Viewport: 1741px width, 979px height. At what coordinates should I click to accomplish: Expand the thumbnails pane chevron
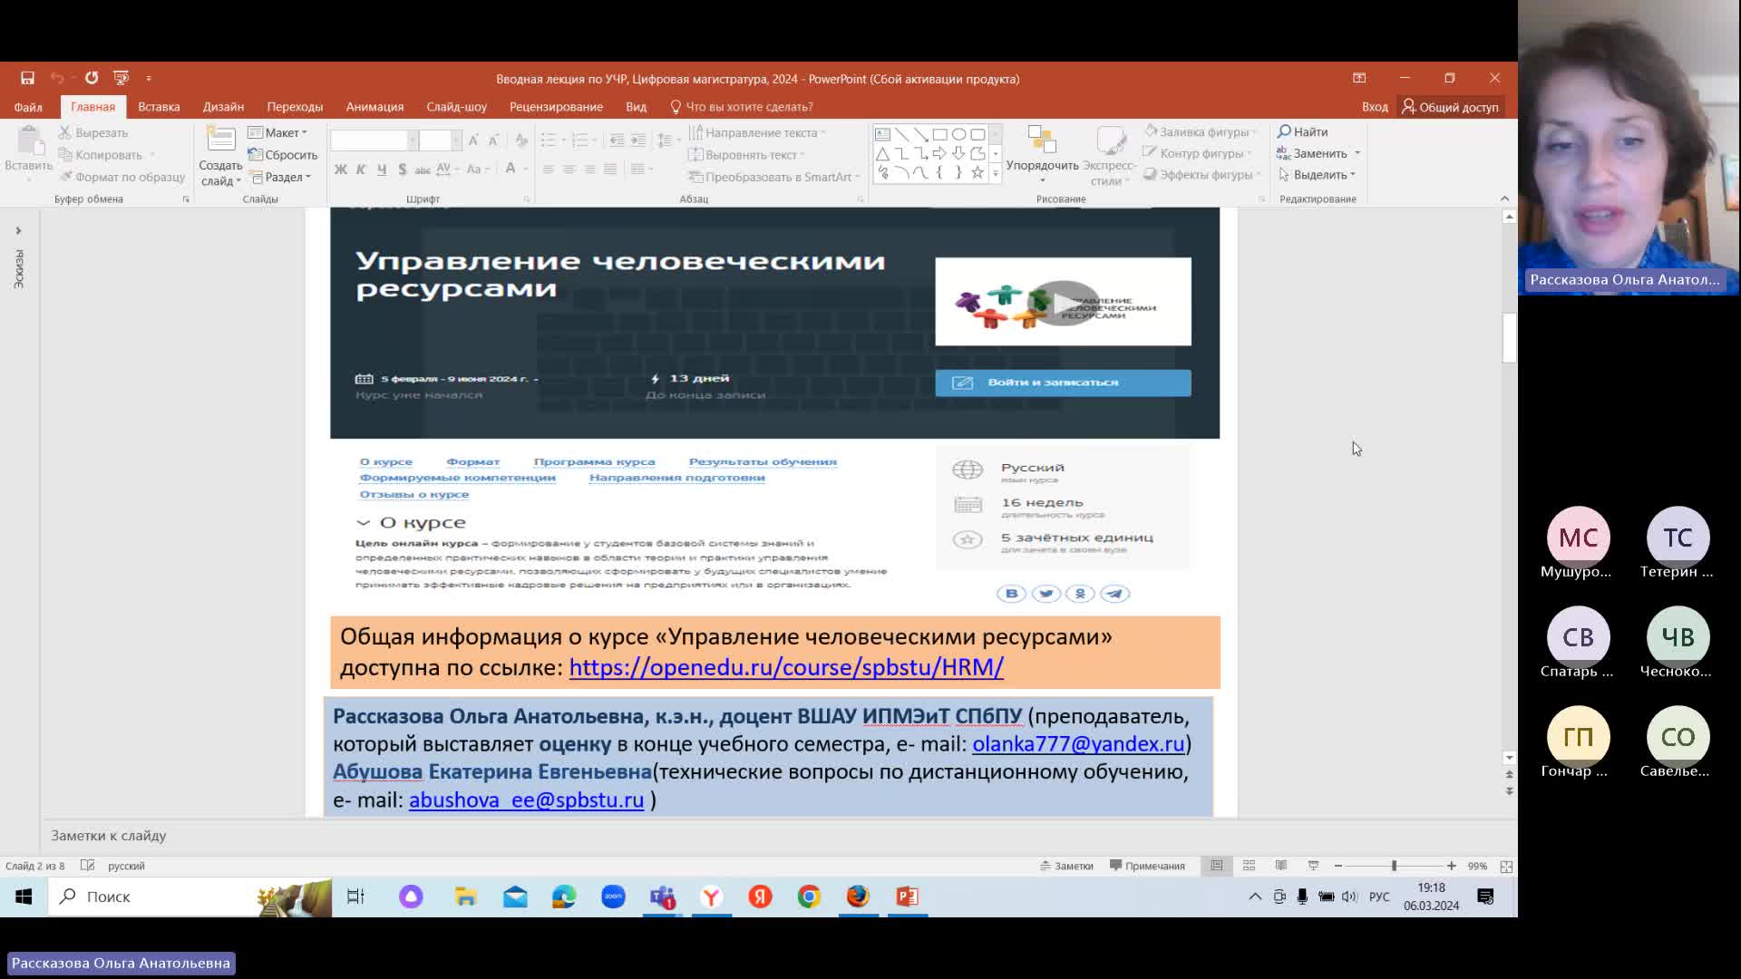pos(18,230)
